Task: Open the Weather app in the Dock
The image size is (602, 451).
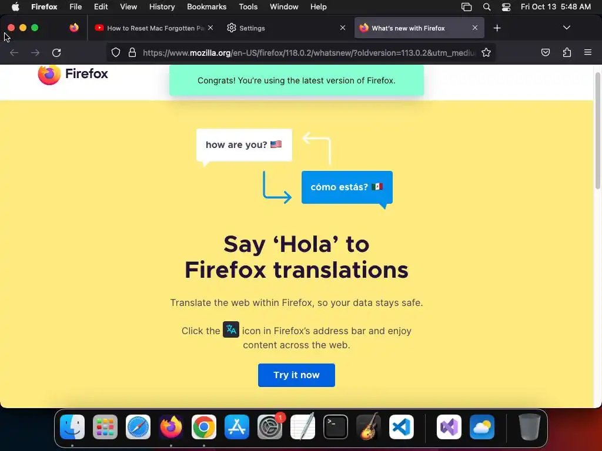Action: pos(482,427)
